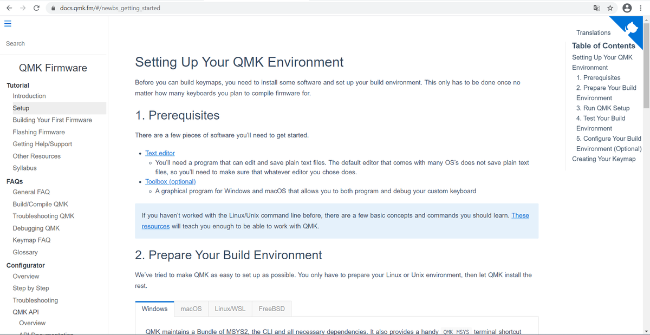Open the Overview entry beneath QMK API
Viewport: 650px width, 335px height.
coord(32,323)
